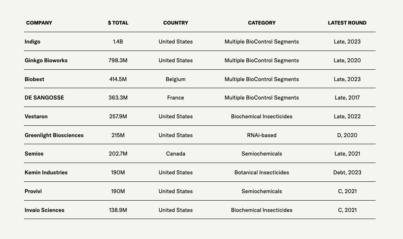403x239 pixels.
Task: Click the RNAi-based category cell
Action: pyautogui.click(x=262, y=135)
